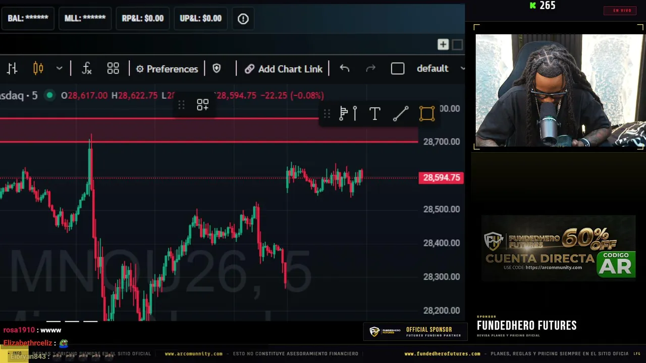
Task: Click the Official Sponsor FundedHero badge
Action: click(415, 331)
